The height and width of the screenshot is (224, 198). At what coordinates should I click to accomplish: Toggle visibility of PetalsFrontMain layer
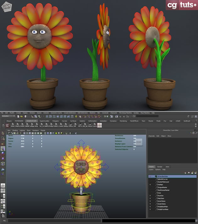(150, 209)
